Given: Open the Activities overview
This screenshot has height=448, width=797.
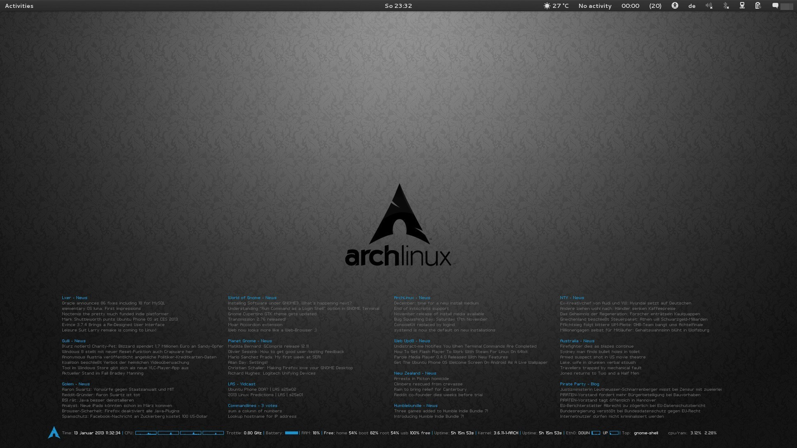Looking at the screenshot, I should [19, 6].
